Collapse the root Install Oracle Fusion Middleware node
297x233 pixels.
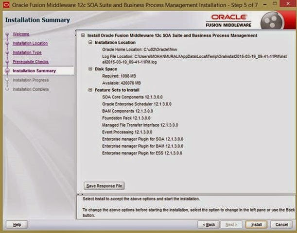pos(83,35)
